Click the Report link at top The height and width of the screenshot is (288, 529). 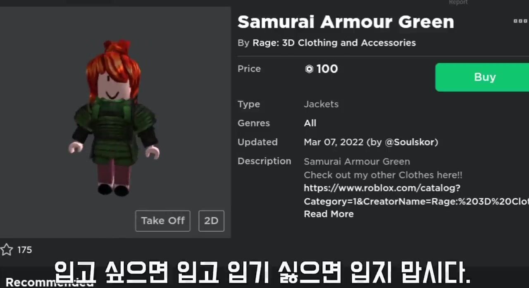[x=458, y=2]
